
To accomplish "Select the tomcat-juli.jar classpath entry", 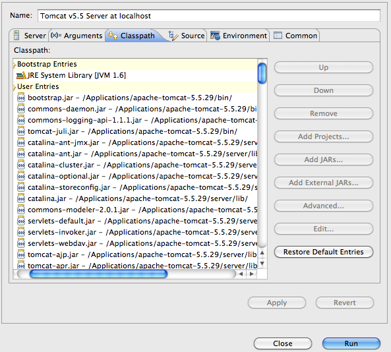I will pyautogui.click(x=135, y=131).
